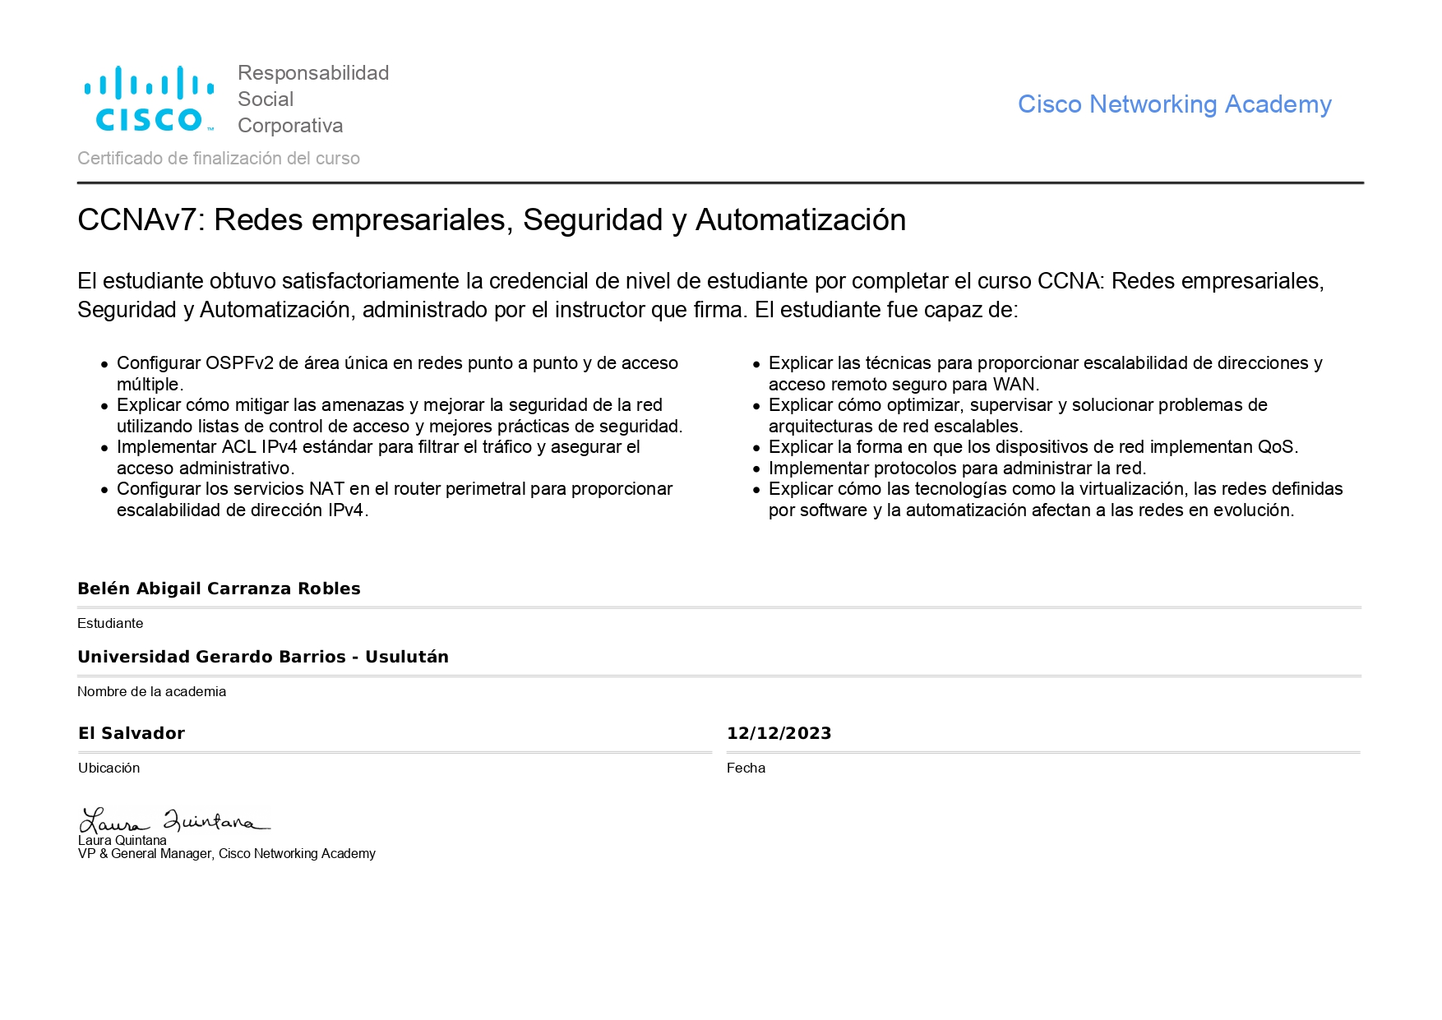Click the Laura Quintana signature
Screen dimensions: 1442x1020
click(x=174, y=819)
